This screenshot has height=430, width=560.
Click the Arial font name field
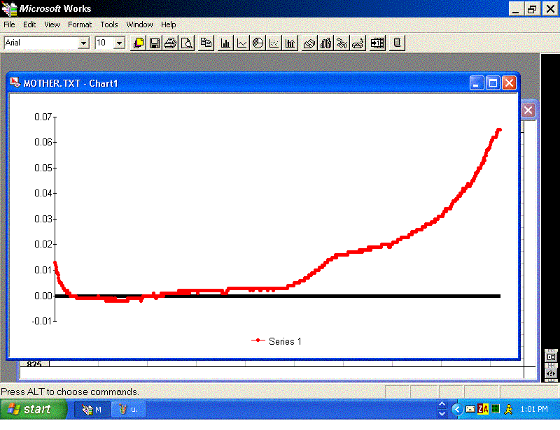(x=41, y=43)
